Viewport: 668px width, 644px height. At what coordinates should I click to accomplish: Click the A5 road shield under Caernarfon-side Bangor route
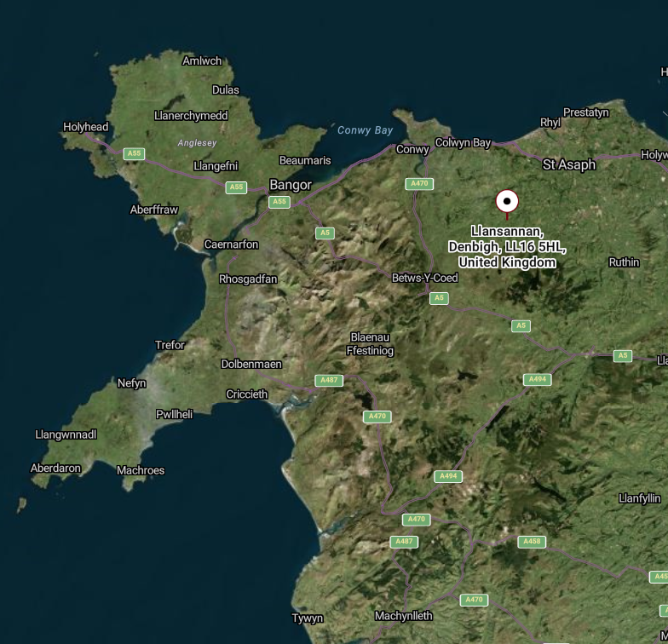pyautogui.click(x=324, y=233)
